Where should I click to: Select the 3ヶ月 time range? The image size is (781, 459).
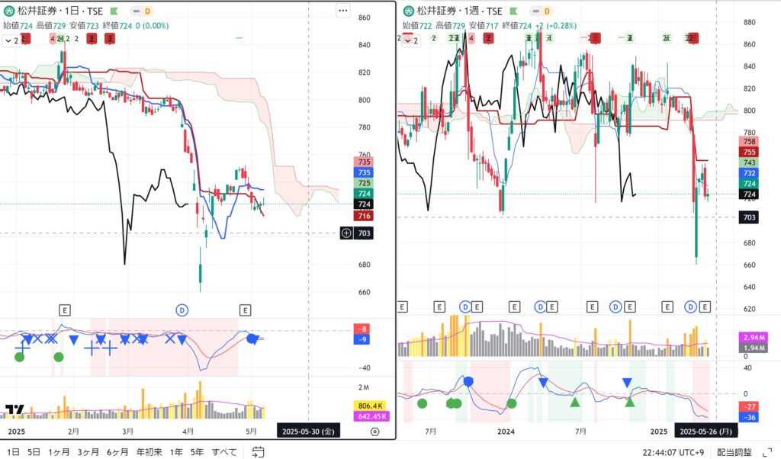(x=88, y=452)
